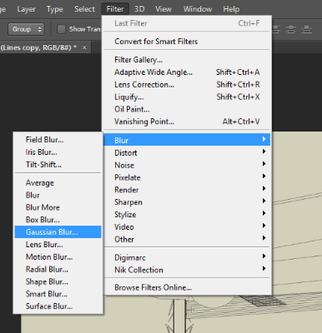Viewport: 322px width, 333px height.
Task: Open the Oil Paint filter
Action: click(x=187, y=109)
